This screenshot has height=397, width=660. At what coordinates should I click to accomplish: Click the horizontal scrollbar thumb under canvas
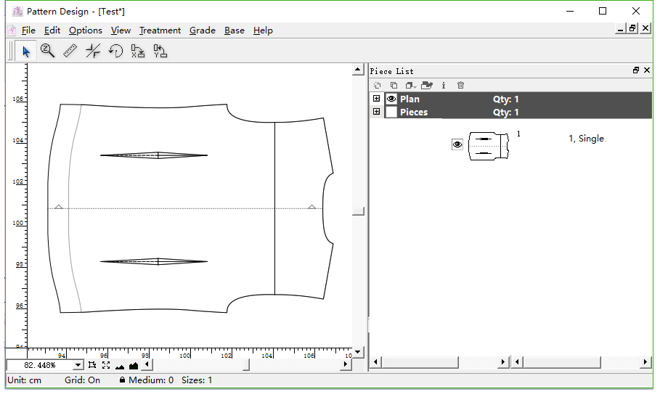coord(246,364)
